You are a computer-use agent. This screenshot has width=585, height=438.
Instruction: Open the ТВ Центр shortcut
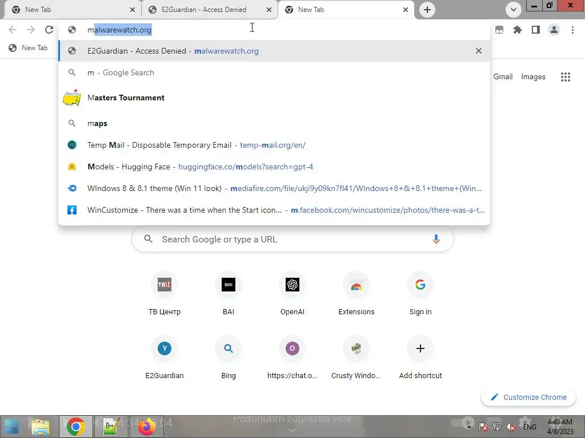point(165,294)
